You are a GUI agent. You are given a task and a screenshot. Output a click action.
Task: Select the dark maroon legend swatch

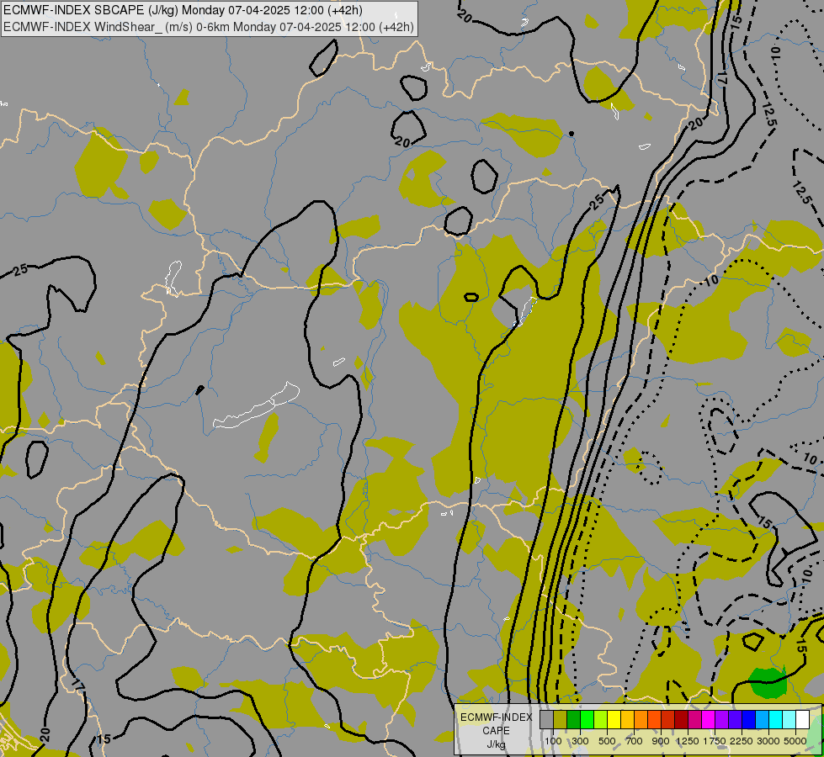[x=682, y=719]
